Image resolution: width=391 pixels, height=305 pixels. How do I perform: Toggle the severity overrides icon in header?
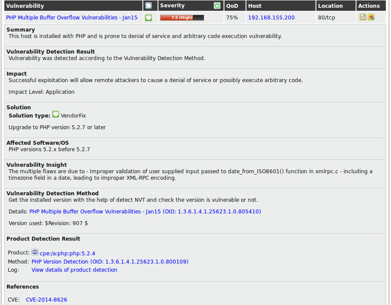pyautogui.click(x=217, y=6)
